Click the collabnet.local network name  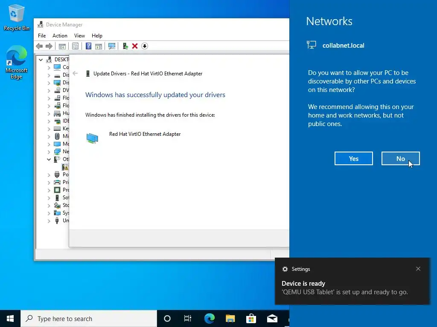pos(344,45)
